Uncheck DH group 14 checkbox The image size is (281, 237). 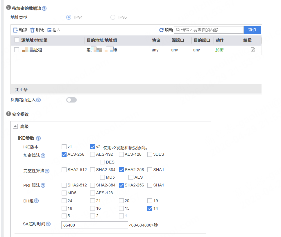click(x=150, y=208)
